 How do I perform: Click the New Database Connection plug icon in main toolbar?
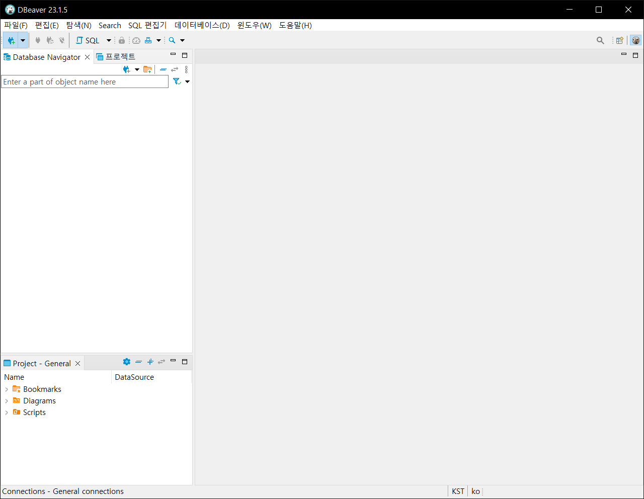click(11, 40)
